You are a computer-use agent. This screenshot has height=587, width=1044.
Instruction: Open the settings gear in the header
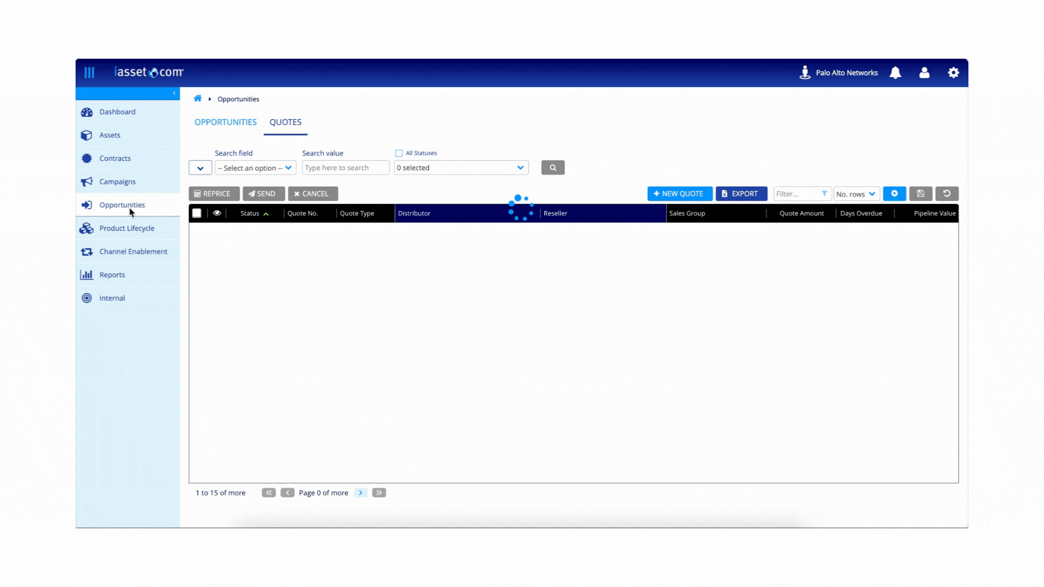[x=953, y=72]
